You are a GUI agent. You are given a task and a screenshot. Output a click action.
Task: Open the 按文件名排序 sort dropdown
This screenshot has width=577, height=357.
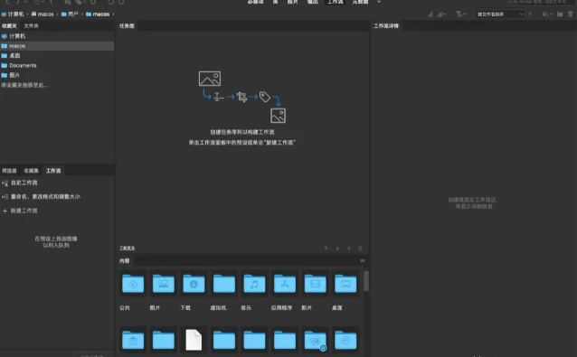[x=499, y=14]
